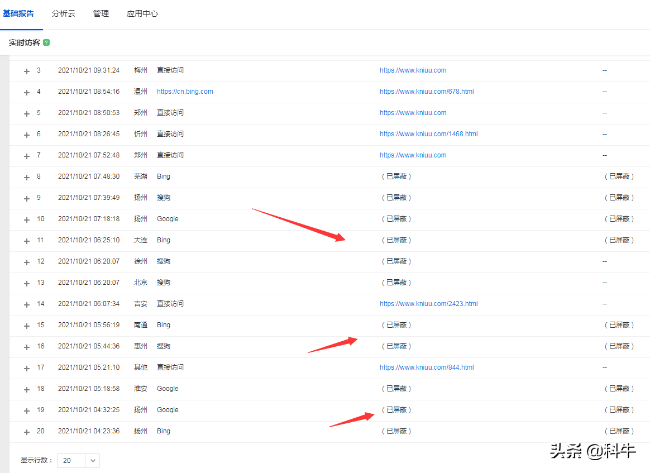Click the 直接访问 source in row 14
This screenshot has width=650, height=473.
click(x=170, y=304)
